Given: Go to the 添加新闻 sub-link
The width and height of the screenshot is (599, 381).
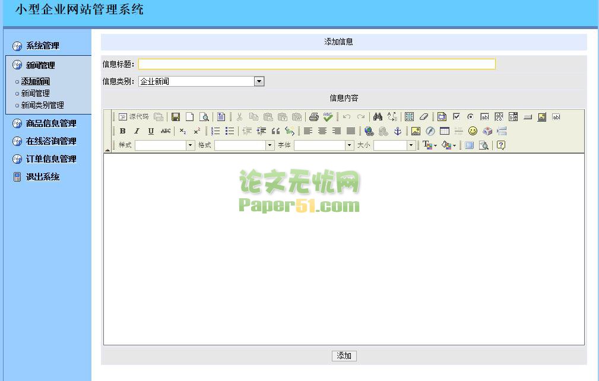Looking at the screenshot, I should point(36,81).
